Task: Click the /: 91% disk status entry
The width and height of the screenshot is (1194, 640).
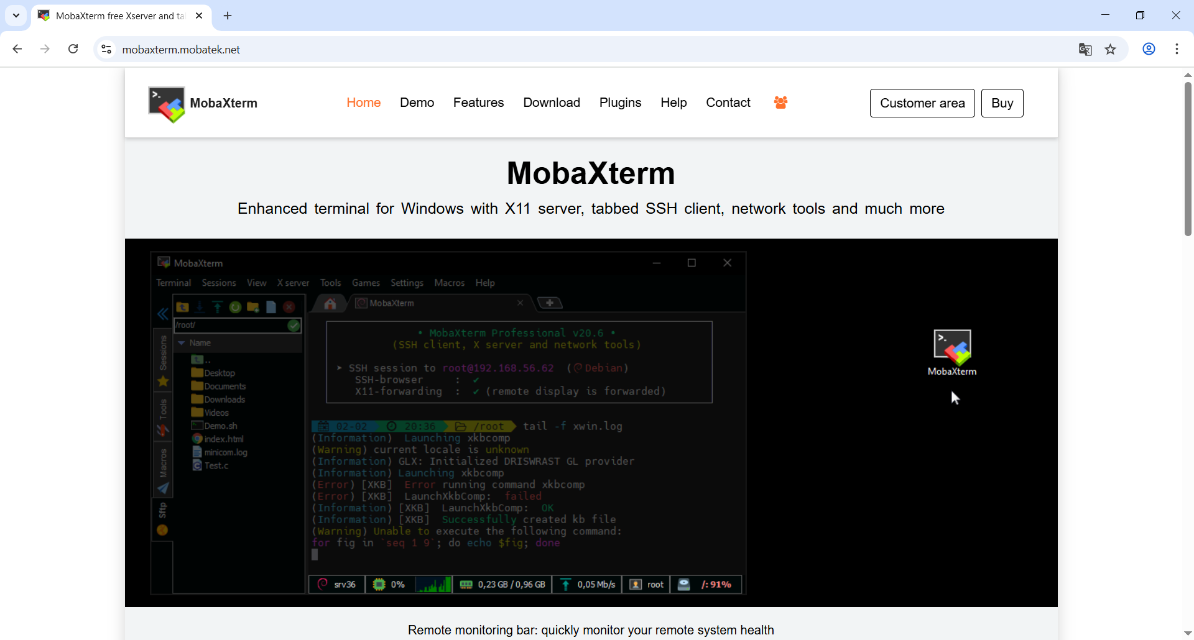Action: [706, 585]
